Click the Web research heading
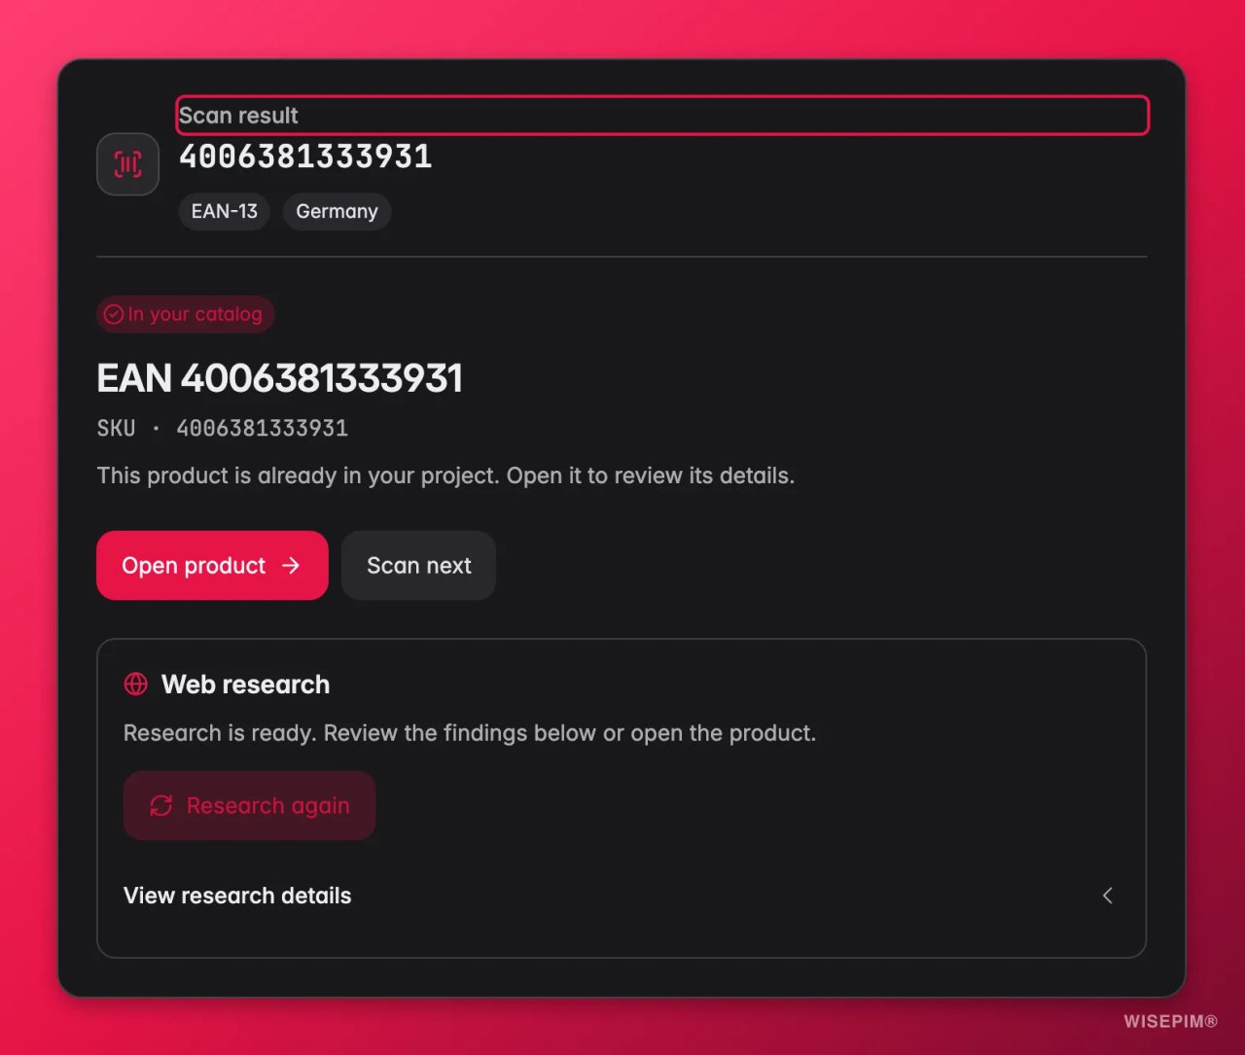 (x=245, y=685)
